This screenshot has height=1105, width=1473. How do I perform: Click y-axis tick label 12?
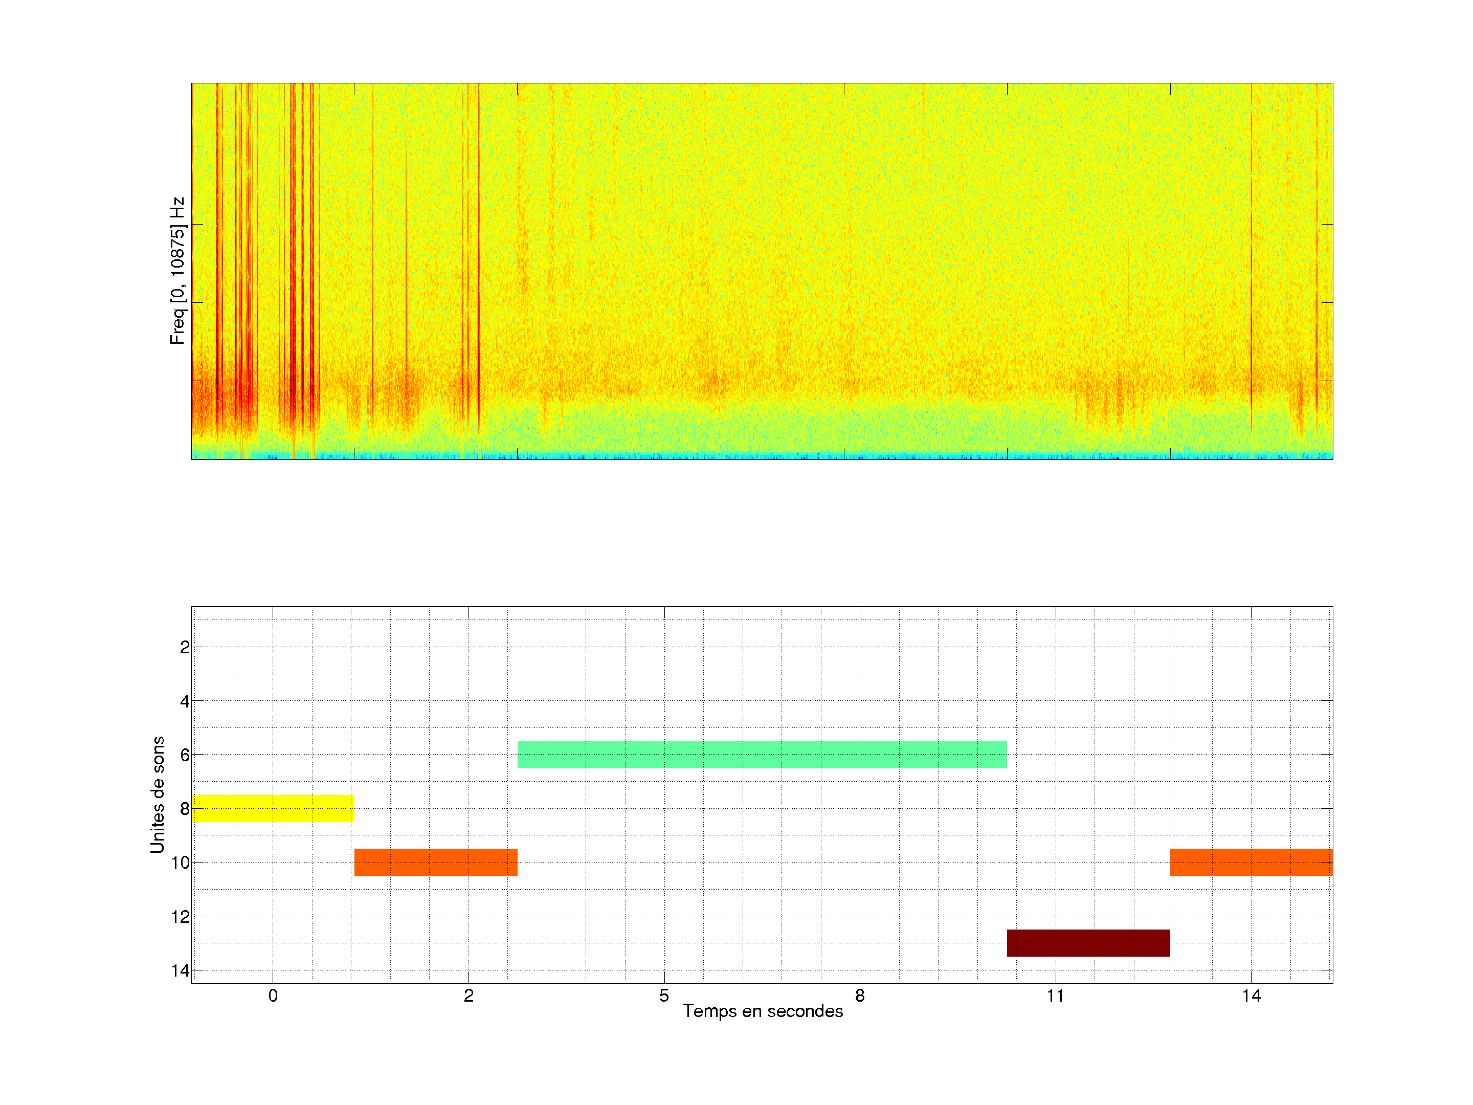pos(181,917)
